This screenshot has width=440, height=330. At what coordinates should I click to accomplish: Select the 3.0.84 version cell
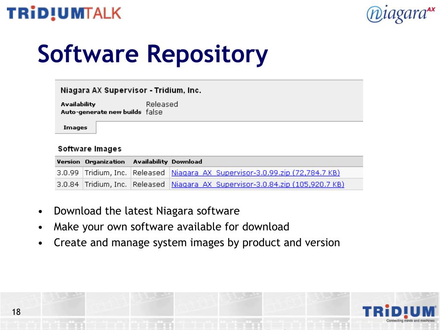67,184
